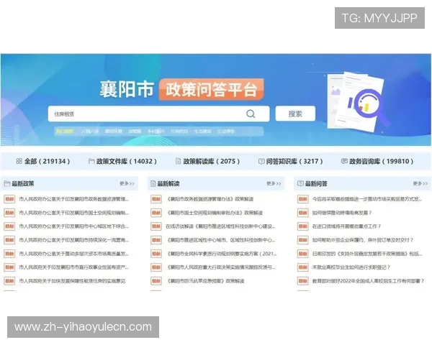Click 最新 badge beside 在进口领域将开展哪些重点工作？
Image resolution: width=432 pixels, height=345 pixels.
[303, 226]
